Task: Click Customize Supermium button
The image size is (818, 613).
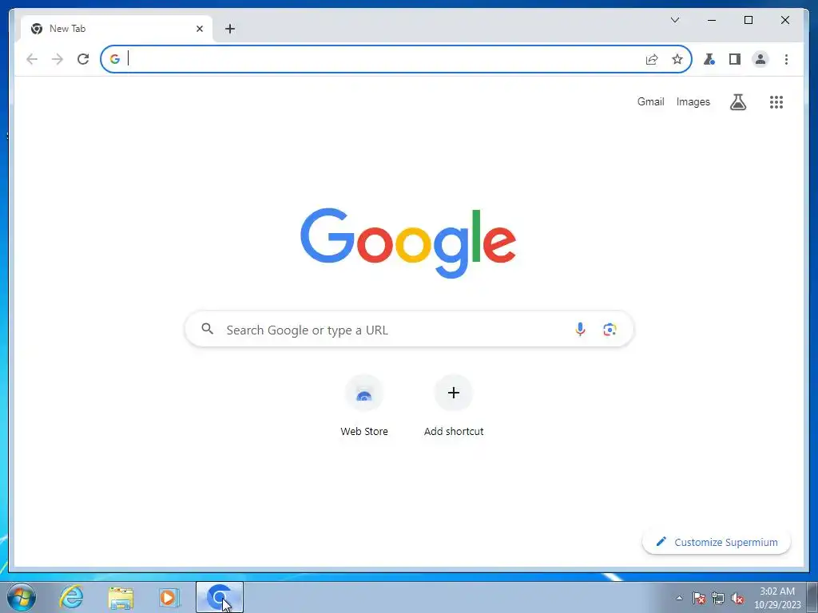Action: (717, 542)
